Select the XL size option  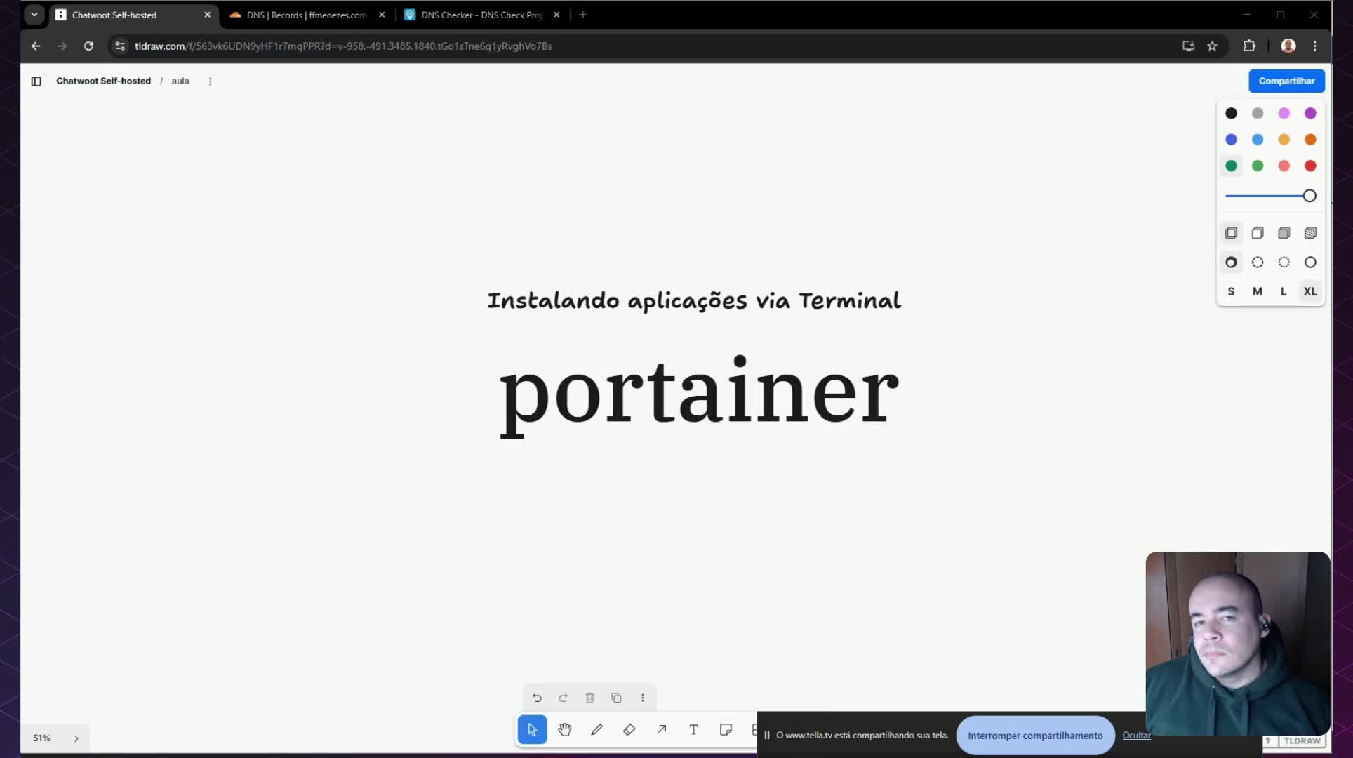(1309, 291)
